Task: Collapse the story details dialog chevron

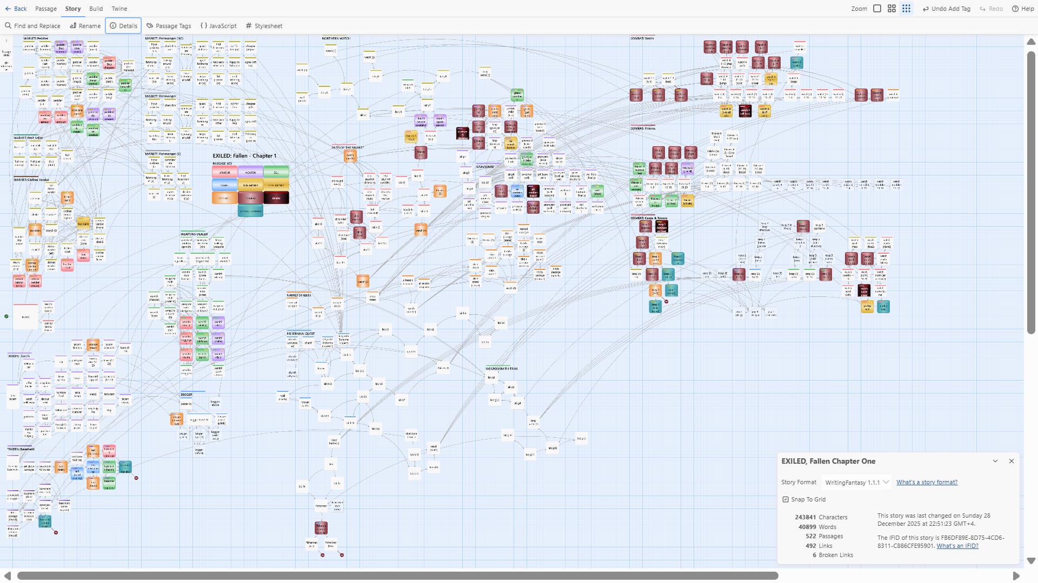Action: [x=995, y=461]
